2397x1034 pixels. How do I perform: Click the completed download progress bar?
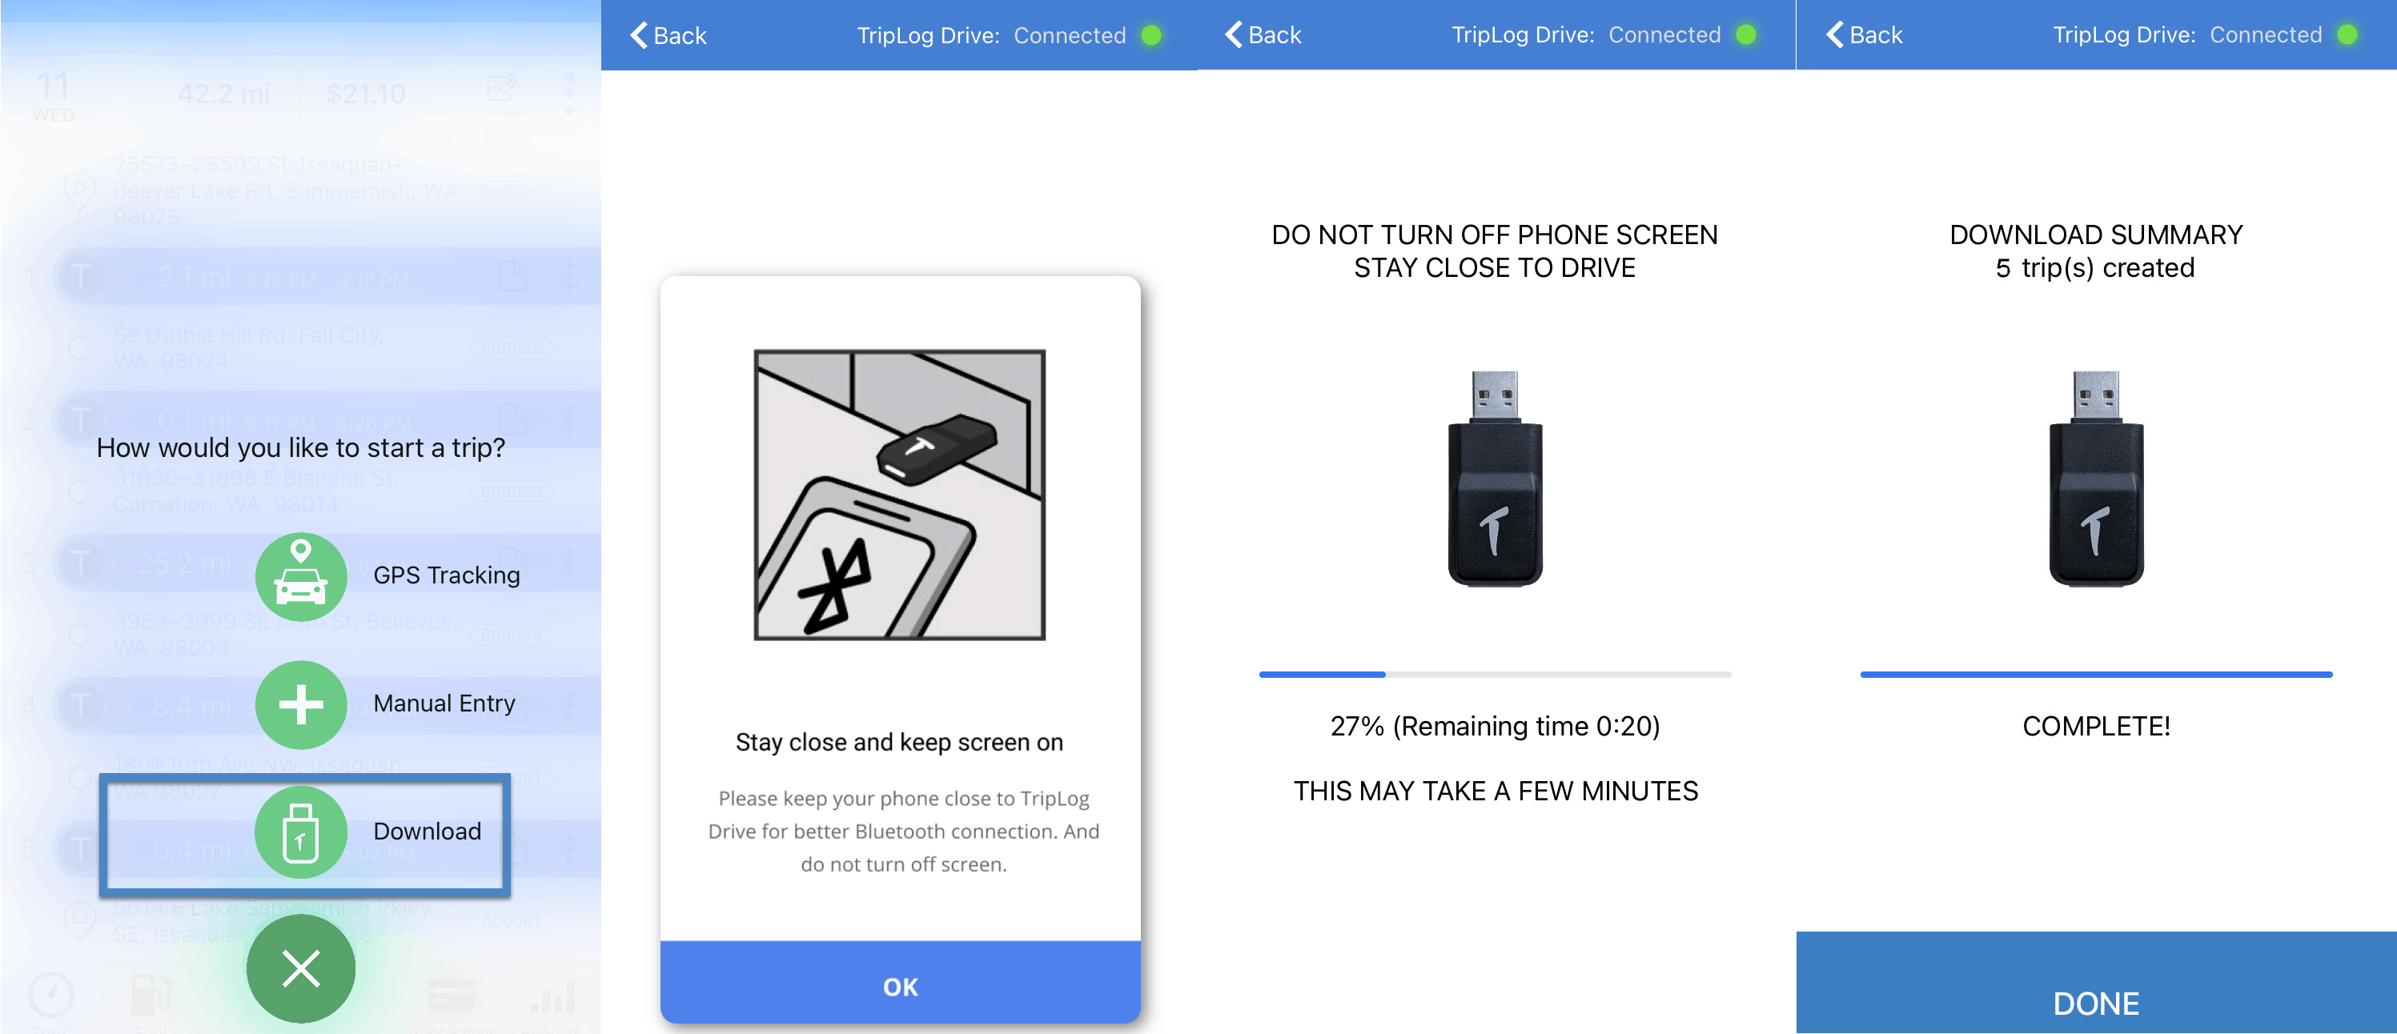(2095, 674)
